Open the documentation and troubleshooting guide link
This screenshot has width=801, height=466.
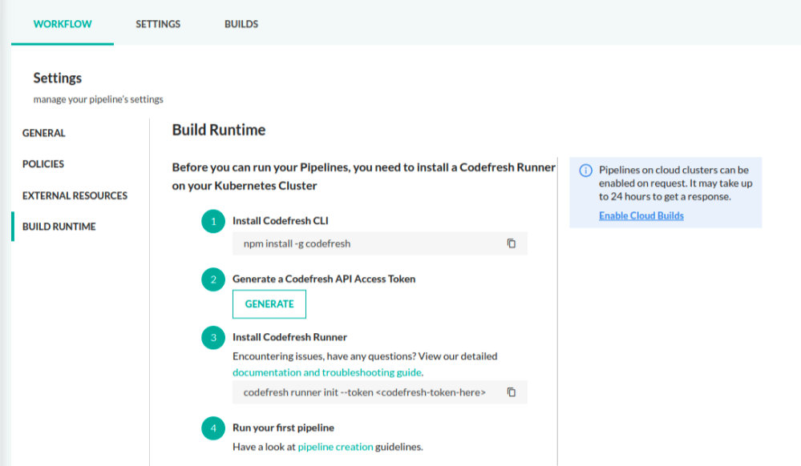[x=327, y=372]
